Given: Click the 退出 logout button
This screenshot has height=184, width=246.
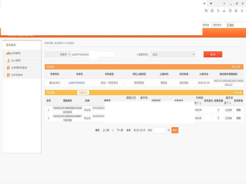Looking at the screenshot, I should 230,25.
